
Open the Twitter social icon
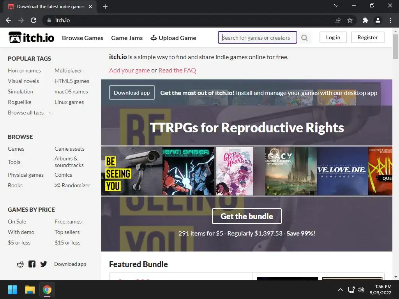tap(44, 264)
